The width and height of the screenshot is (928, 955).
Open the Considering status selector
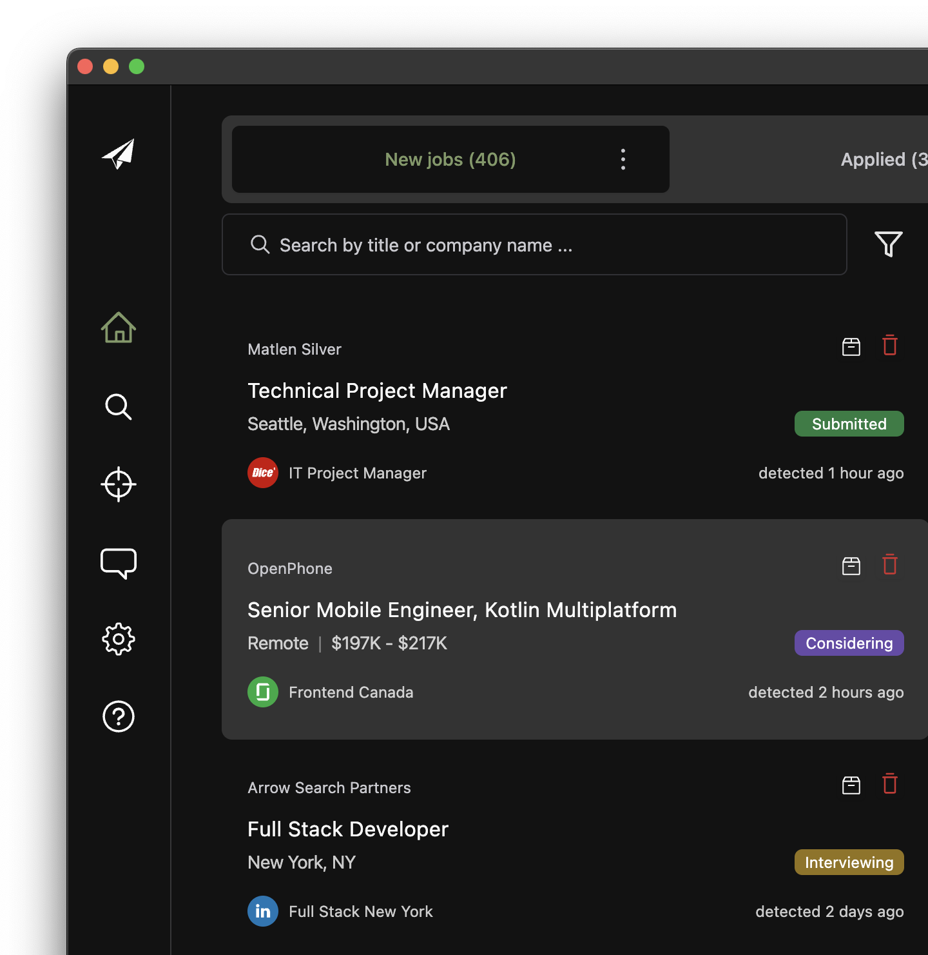[849, 643]
